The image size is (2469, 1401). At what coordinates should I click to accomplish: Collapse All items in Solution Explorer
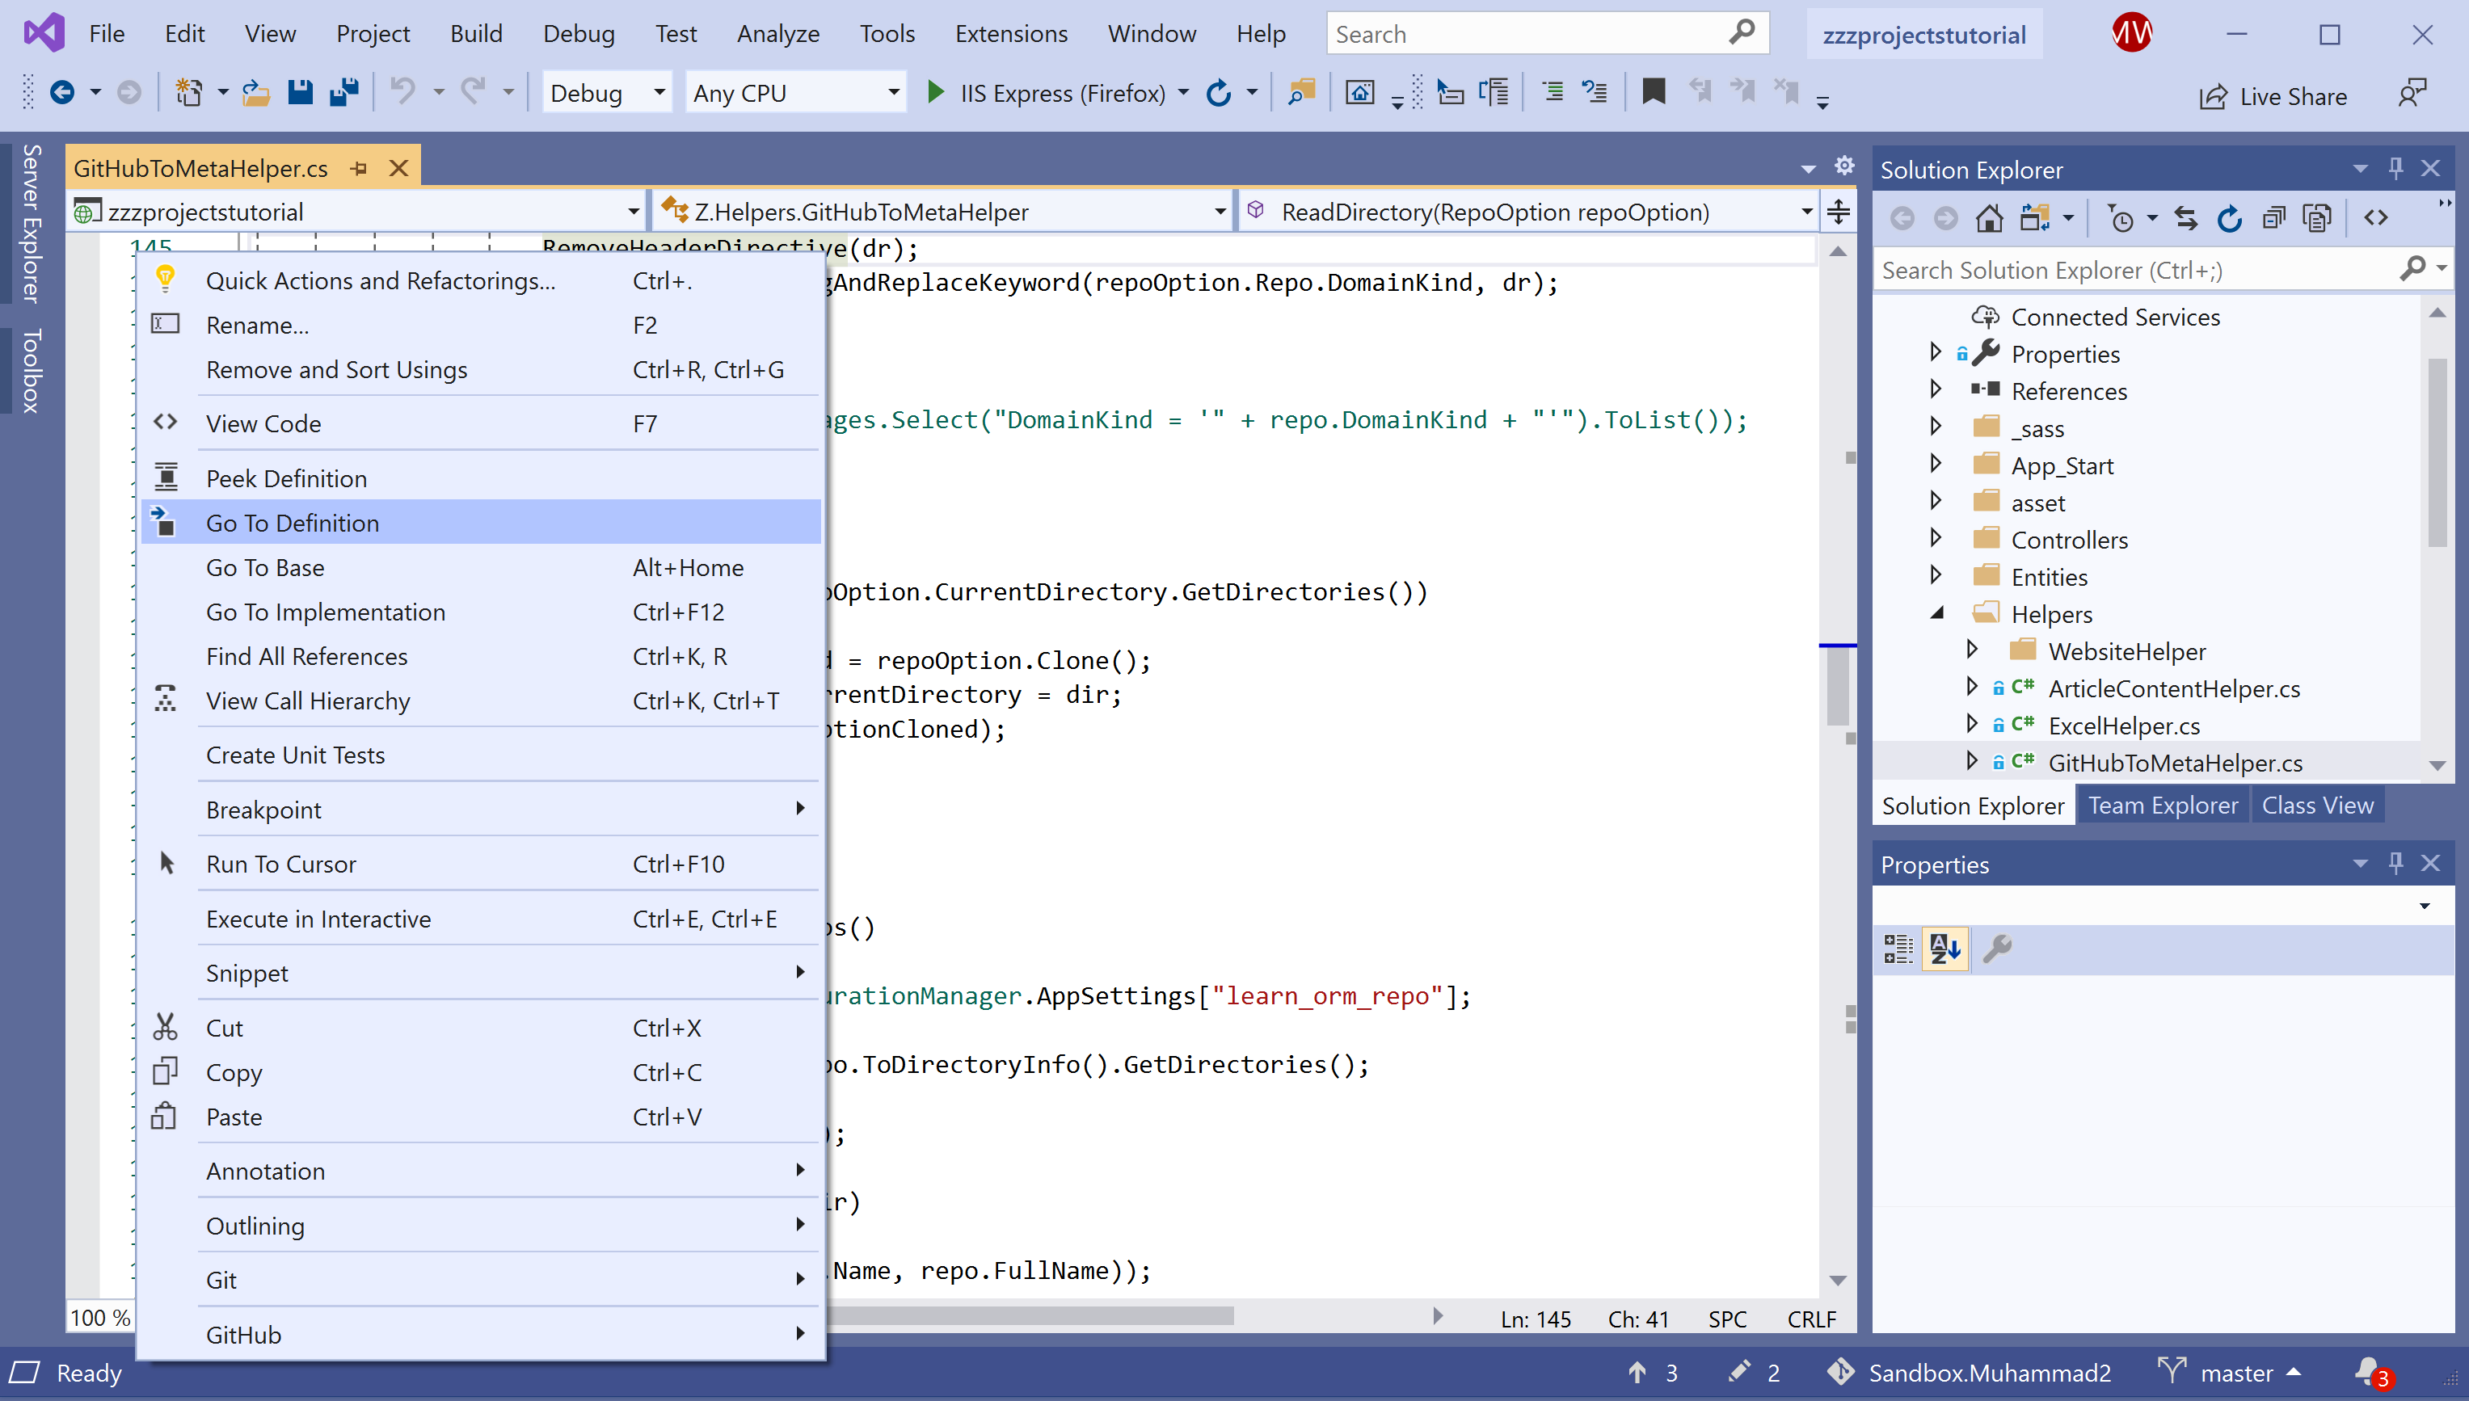(x=2273, y=217)
